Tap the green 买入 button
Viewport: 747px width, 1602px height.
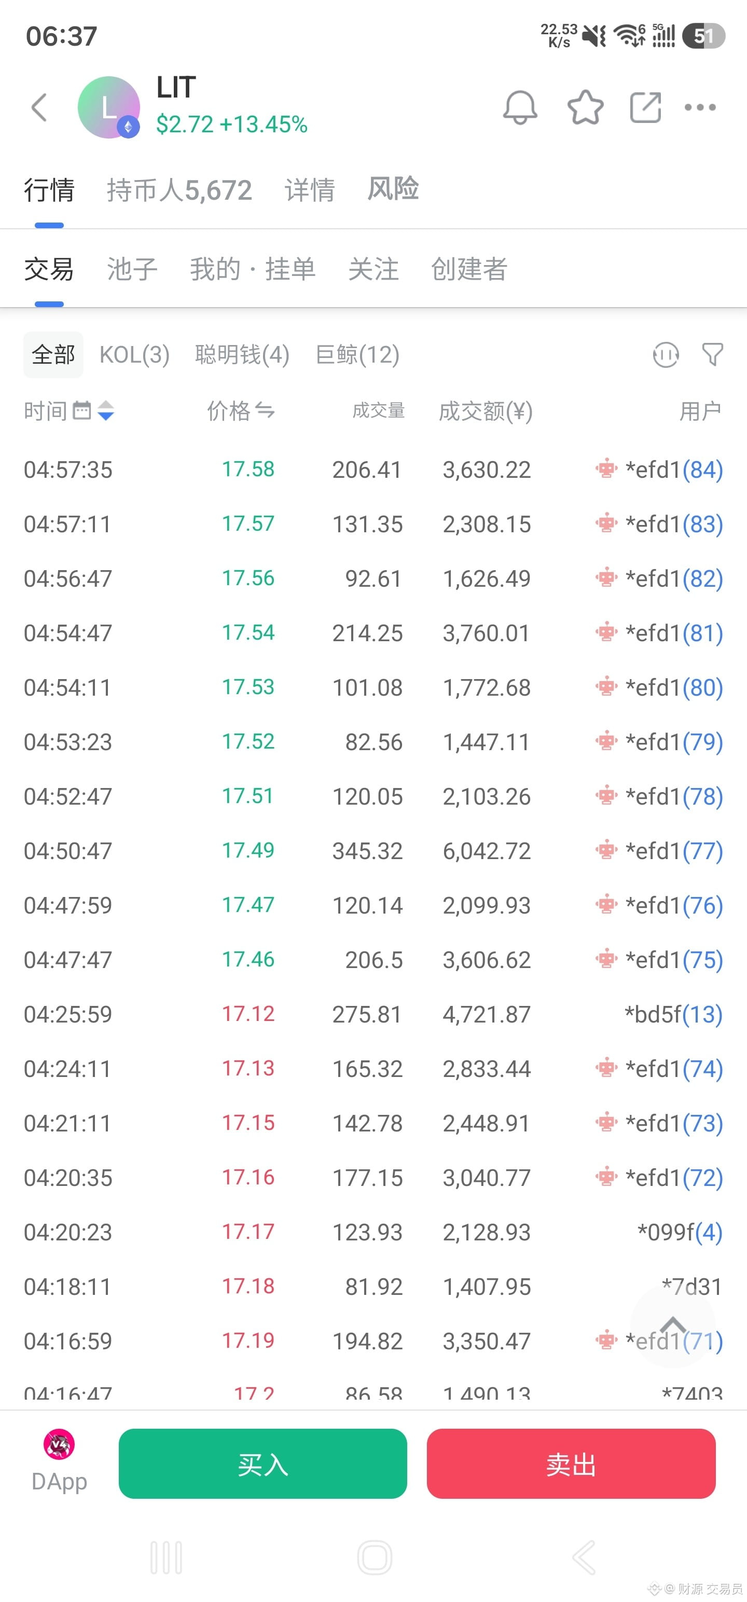click(262, 1463)
